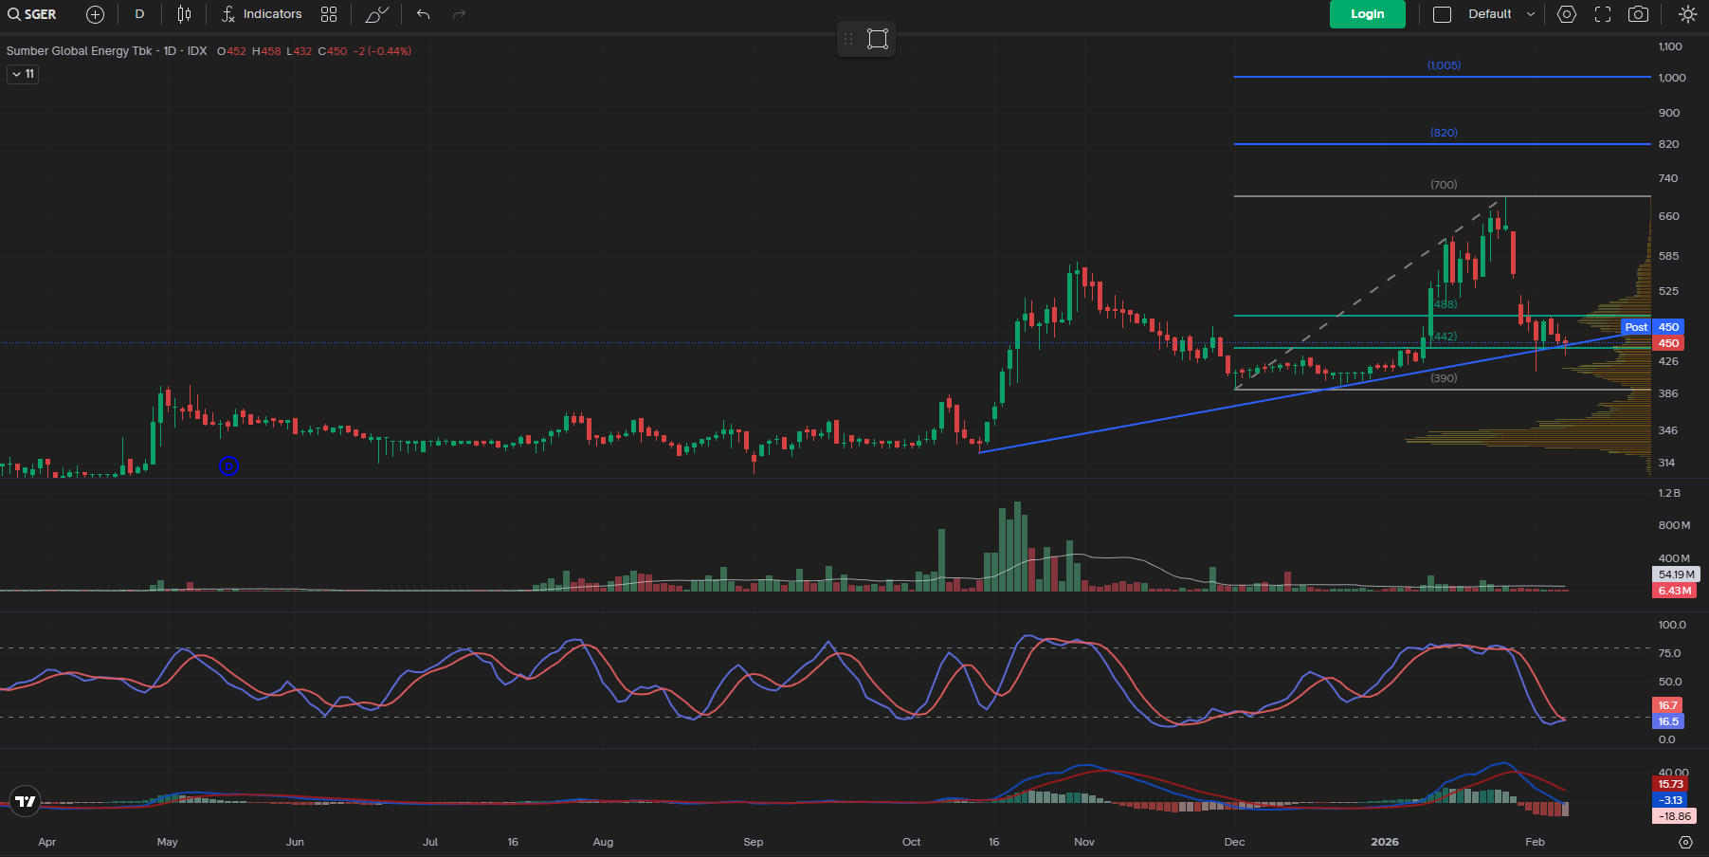
Task: Grab the floating toolbar drag handle
Action: (848, 39)
